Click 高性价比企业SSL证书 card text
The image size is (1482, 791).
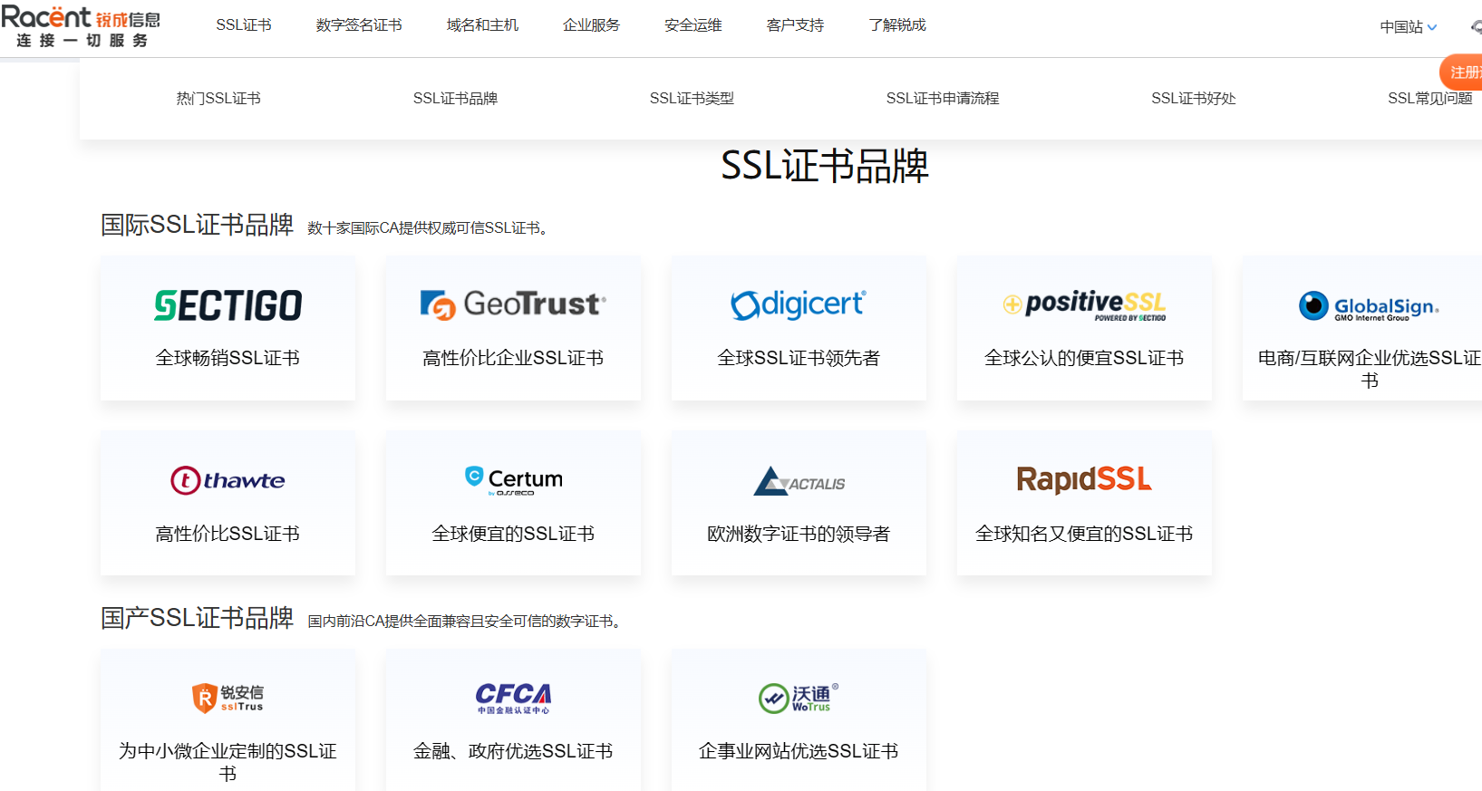pyautogui.click(x=513, y=358)
